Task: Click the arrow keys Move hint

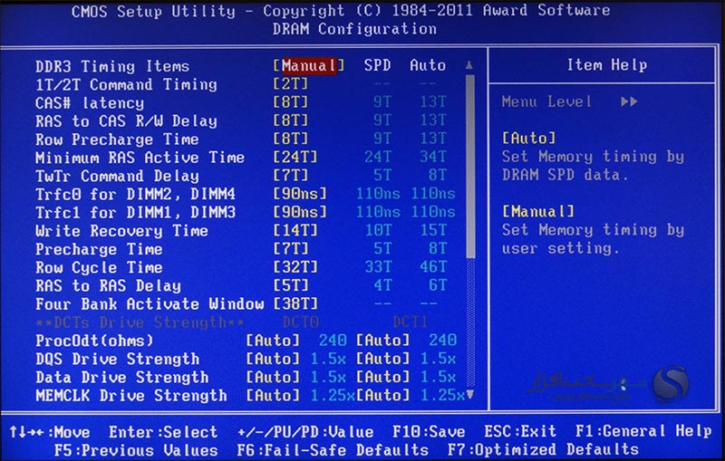Action: pos(50,432)
